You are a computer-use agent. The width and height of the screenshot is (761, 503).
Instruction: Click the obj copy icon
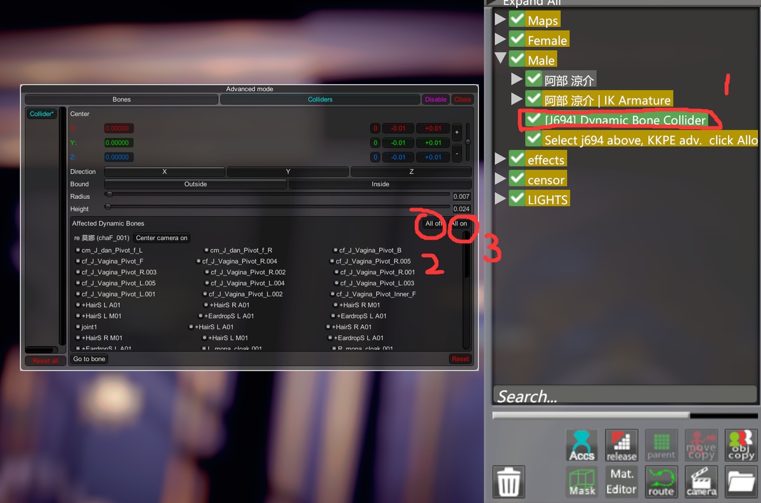click(x=740, y=446)
